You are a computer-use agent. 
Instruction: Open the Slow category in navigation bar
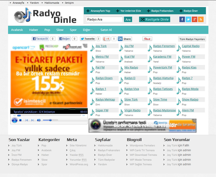(60, 30)
